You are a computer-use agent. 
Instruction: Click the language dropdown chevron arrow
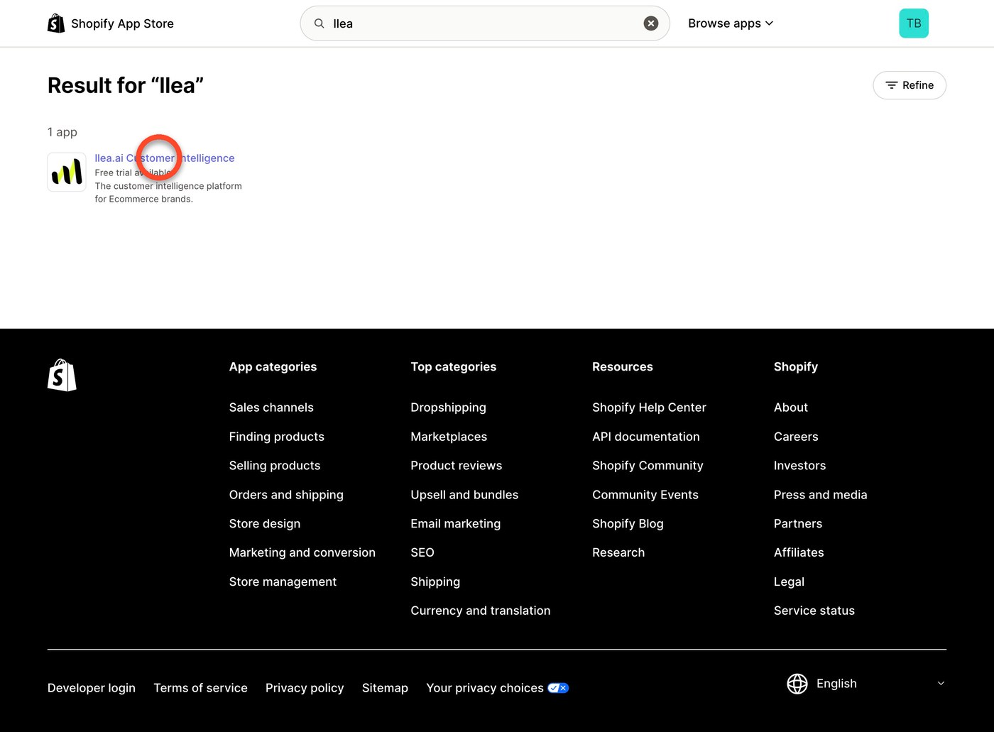coord(941,684)
